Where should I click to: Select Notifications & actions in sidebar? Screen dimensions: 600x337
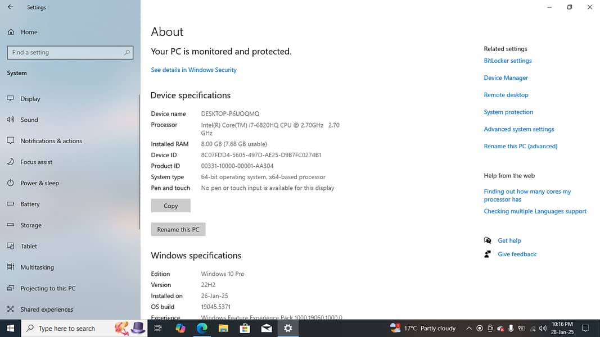(51, 141)
